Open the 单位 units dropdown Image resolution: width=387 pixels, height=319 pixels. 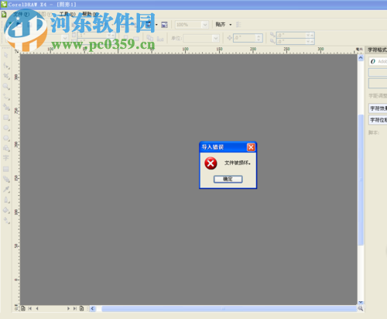pos(216,39)
